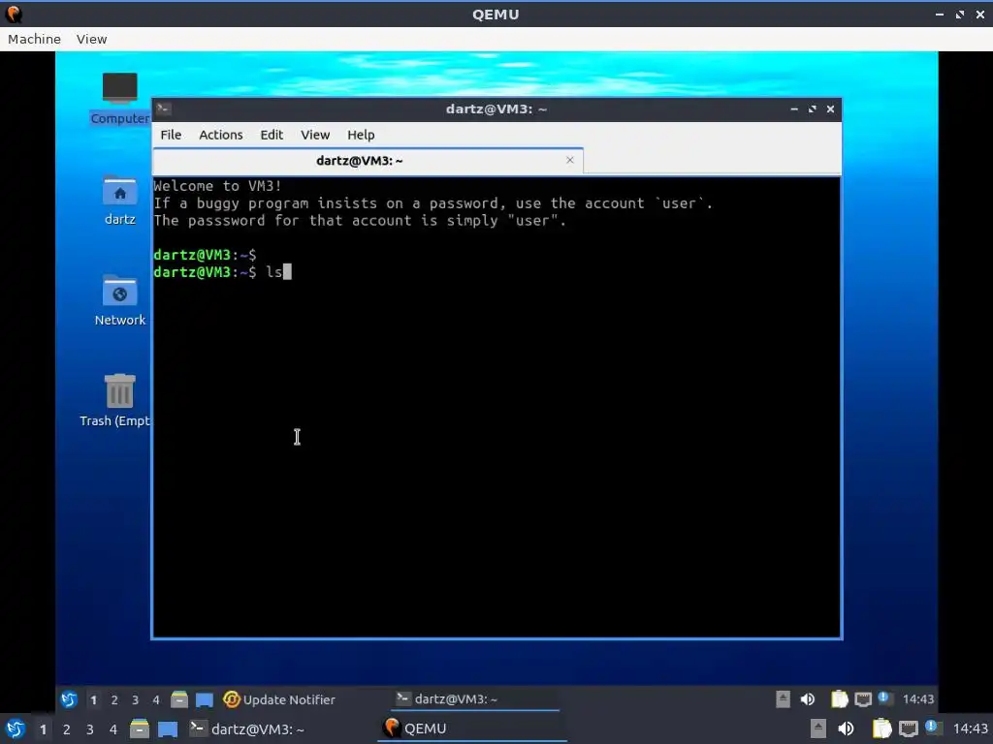Viewport: 993px width, 744px height.
Task: Select the dartz home folder icon
Action: (119, 201)
